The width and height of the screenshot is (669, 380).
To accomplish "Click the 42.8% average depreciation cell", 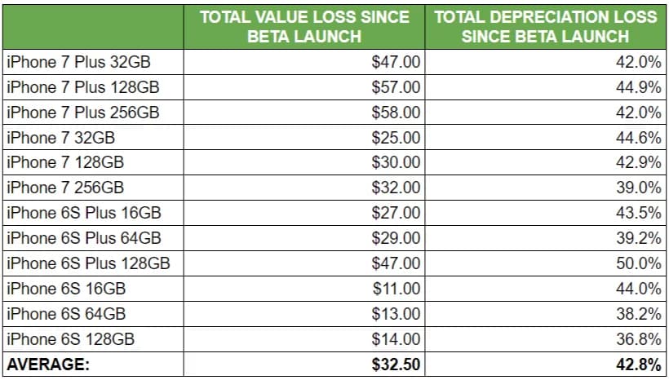I will pyautogui.click(x=639, y=365).
